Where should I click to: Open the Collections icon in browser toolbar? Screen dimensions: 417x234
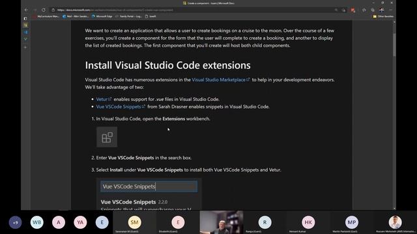tap(373, 10)
